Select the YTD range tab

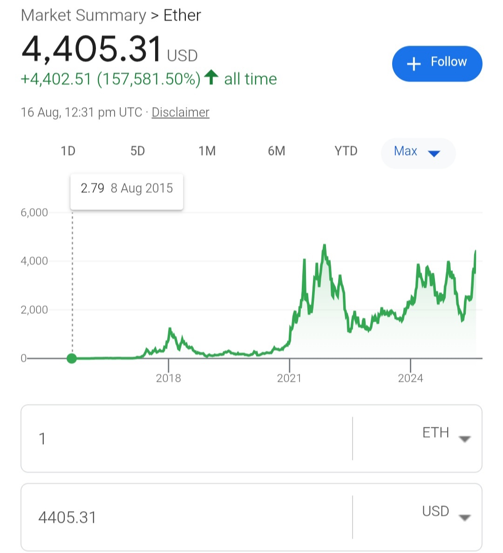coord(346,151)
